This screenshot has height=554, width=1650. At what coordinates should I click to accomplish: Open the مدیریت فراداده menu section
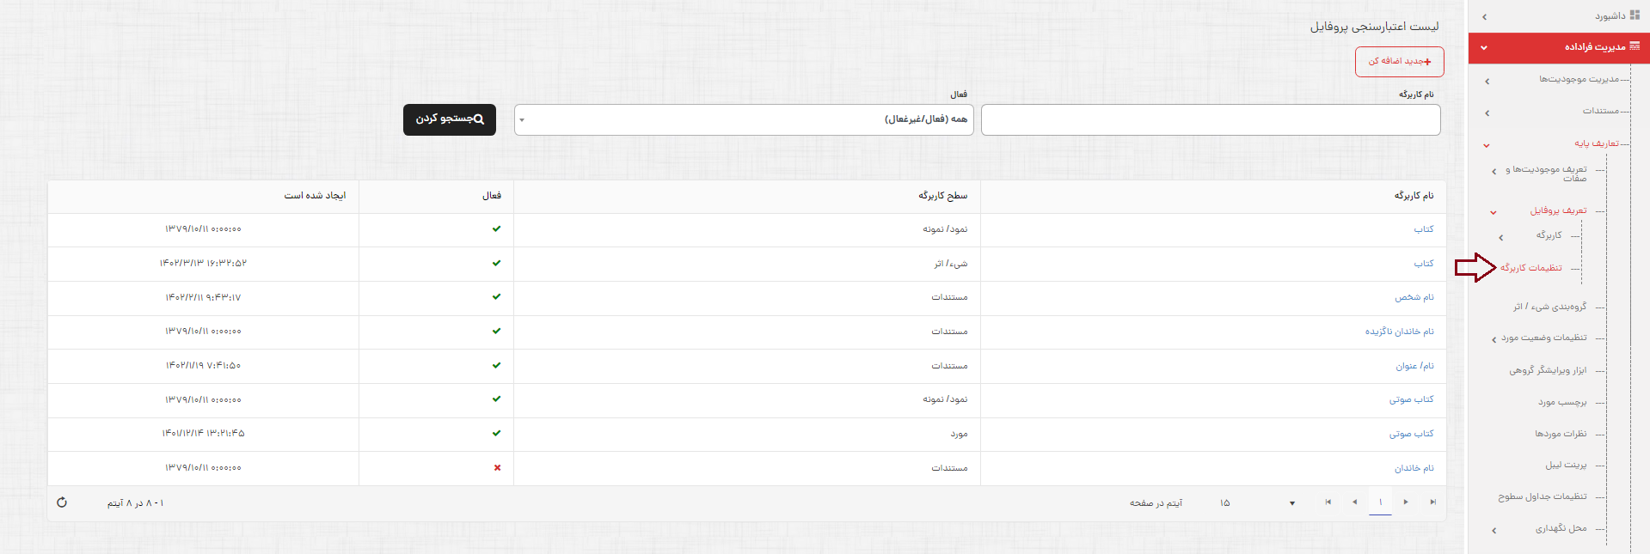pyautogui.click(x=1559, y=47)
